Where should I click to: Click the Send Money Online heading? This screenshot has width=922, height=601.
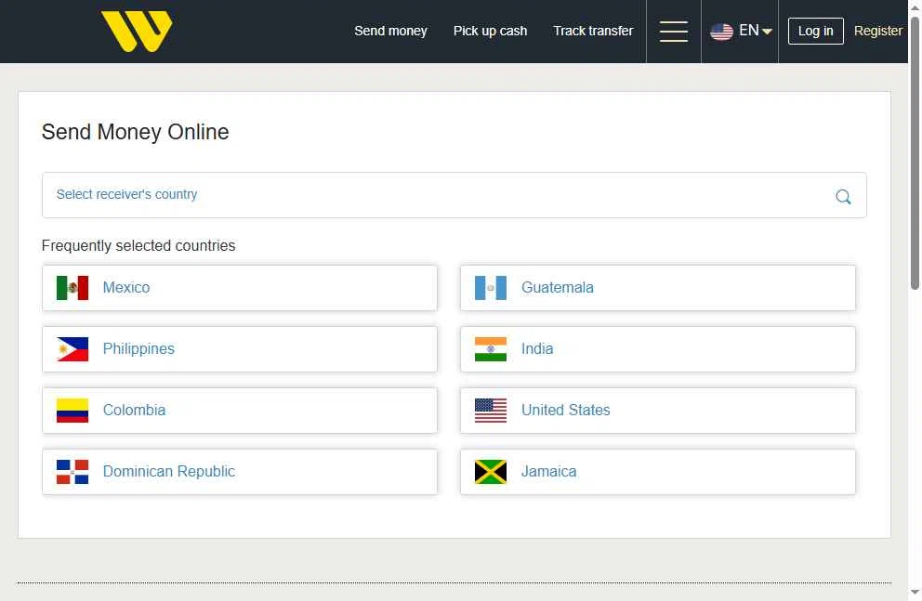(x=136, y=132)
